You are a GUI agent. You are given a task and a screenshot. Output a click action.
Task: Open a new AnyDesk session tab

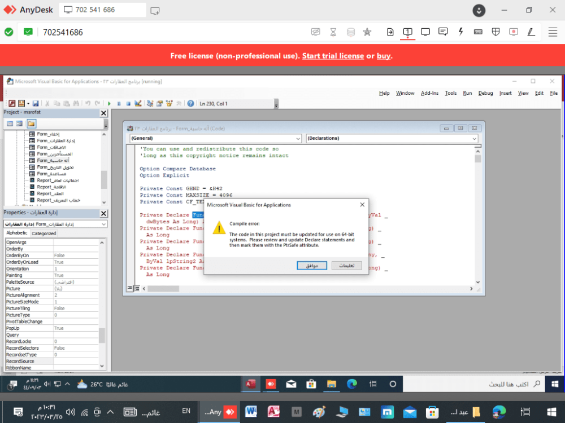point(155,10)
